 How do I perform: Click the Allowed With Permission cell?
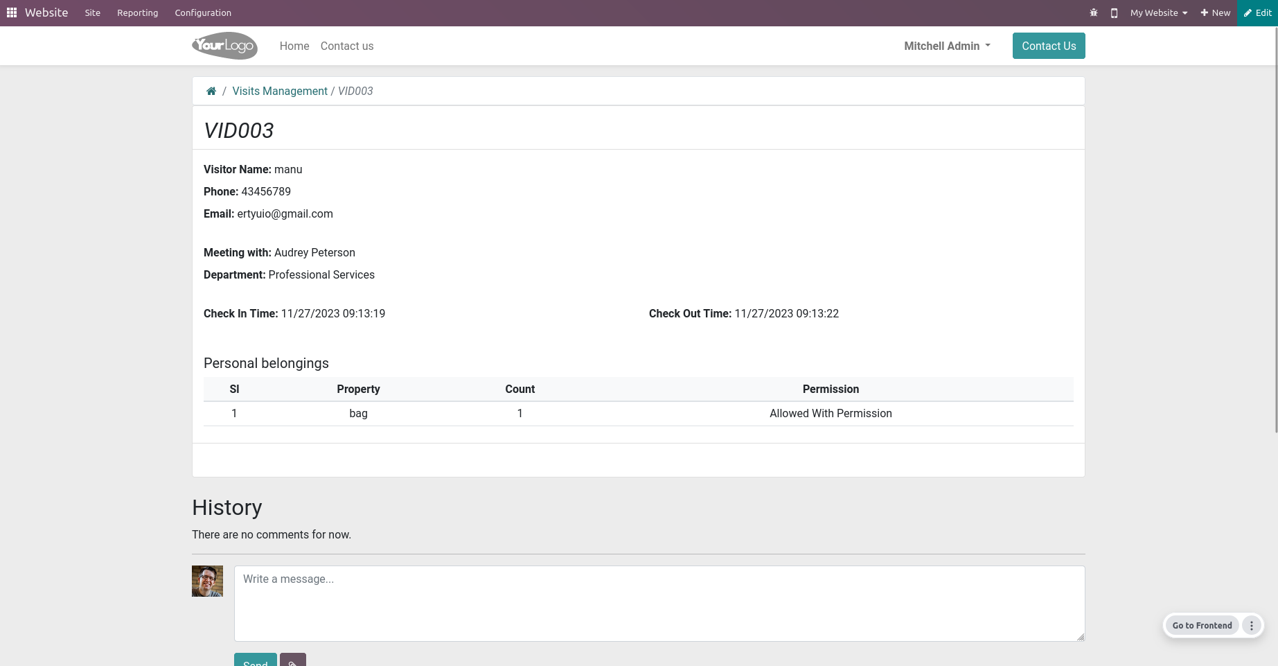[831, 413]
